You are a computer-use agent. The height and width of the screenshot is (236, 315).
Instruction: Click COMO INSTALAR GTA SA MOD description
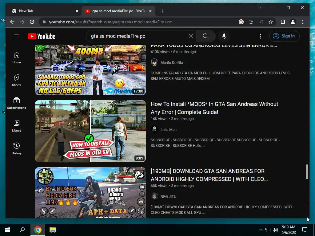point(220,76)
